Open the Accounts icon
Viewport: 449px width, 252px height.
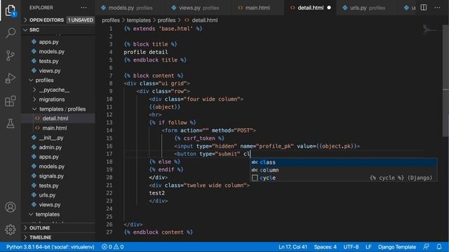click(11, 207)
